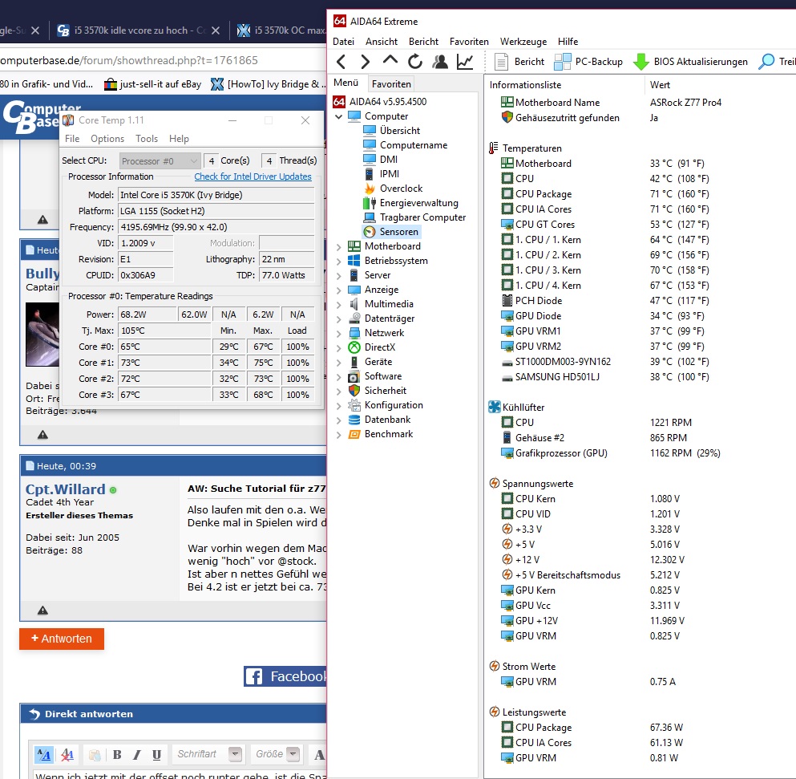This screenshot has height=779, width=796.
Task: Select the DMI tree item
Action: pos(388,160)
